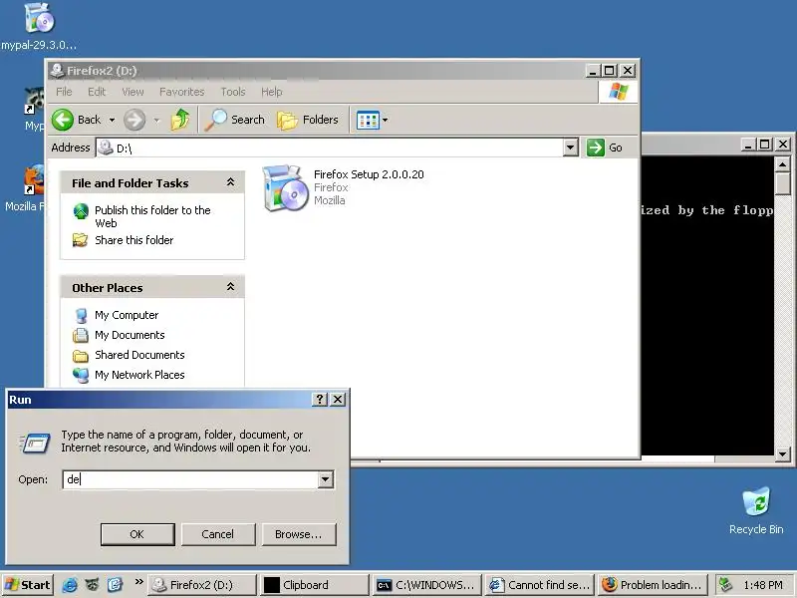Open Shared Documents from Other Places

point(139,355)
